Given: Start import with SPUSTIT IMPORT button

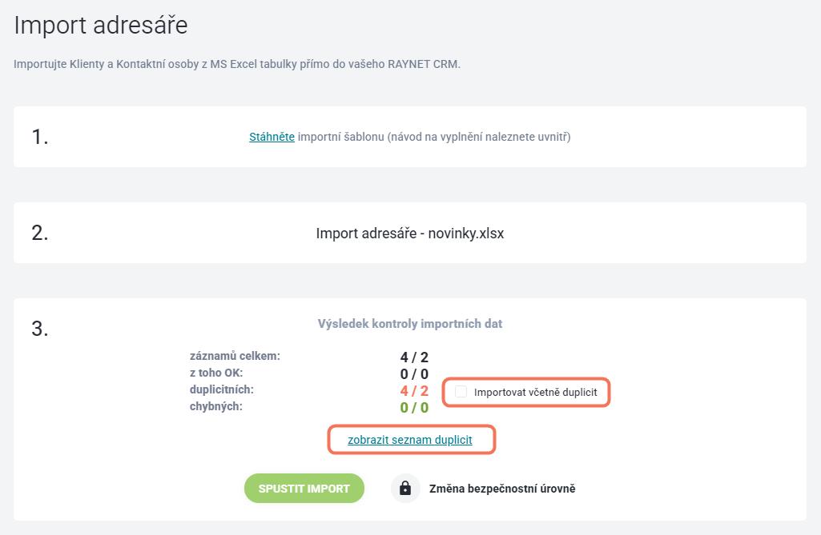Looking at the screenshot, I should click(x=304, y=489).
